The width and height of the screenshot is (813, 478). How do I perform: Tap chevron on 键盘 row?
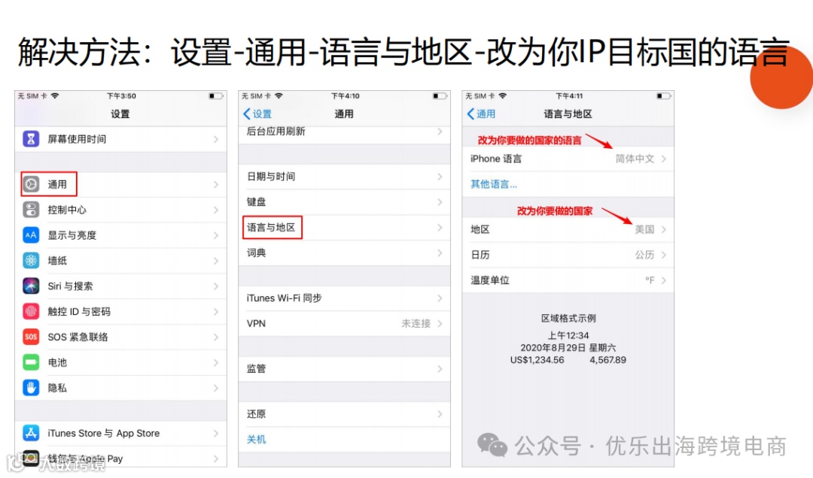tap(440, 202)
